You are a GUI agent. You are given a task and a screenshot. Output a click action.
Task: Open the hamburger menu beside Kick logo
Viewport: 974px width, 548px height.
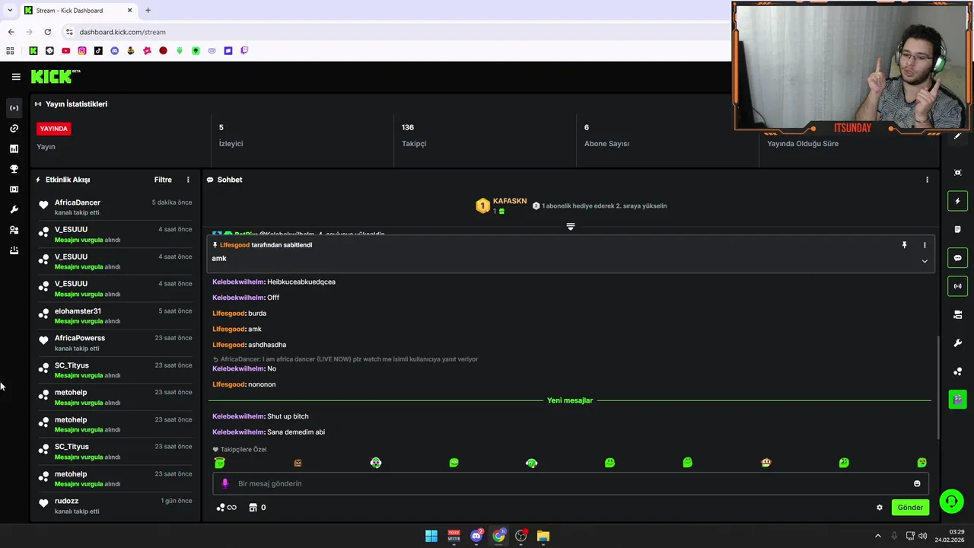click(16, 77)
